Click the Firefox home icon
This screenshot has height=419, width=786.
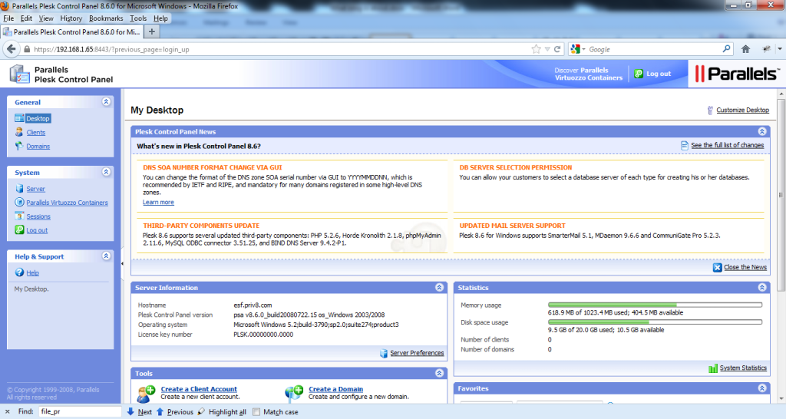pos(745,49)
